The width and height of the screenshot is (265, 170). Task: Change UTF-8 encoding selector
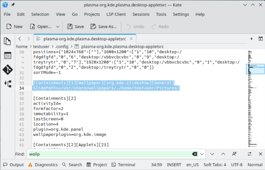[x=237, y=165]
